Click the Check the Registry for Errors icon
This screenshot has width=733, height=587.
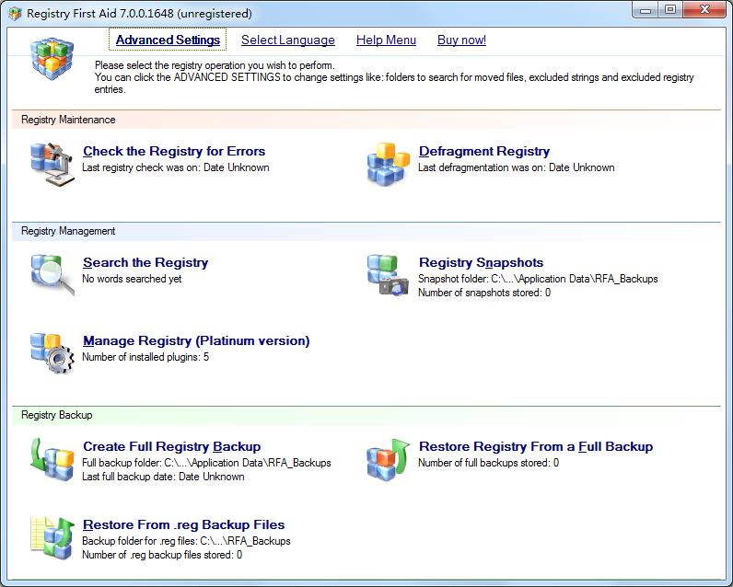pos(52,164)
